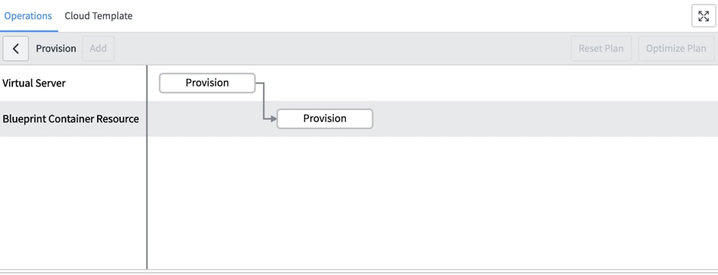Select the arrowhead pointing to the lower Provision step
Image resolution: width=718 pixels, height=275 pixels.
pyautogui.click(x=274, y=119)
